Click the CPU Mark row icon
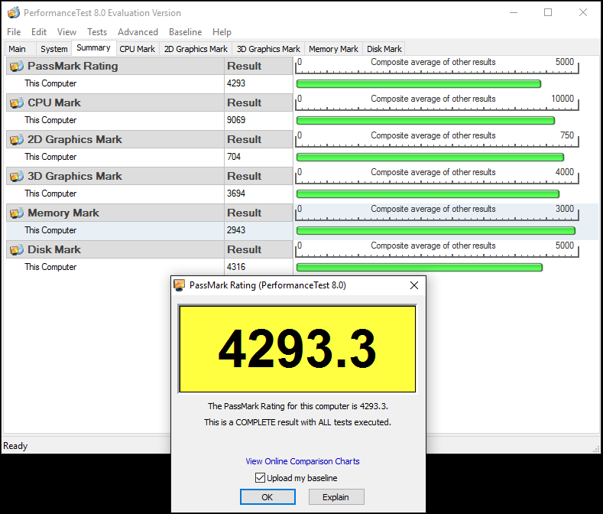The image size is (603, 514). [x=17, y=102]
